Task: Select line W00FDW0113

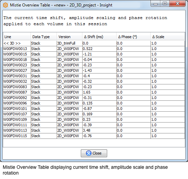Action: tap(17, 130)
